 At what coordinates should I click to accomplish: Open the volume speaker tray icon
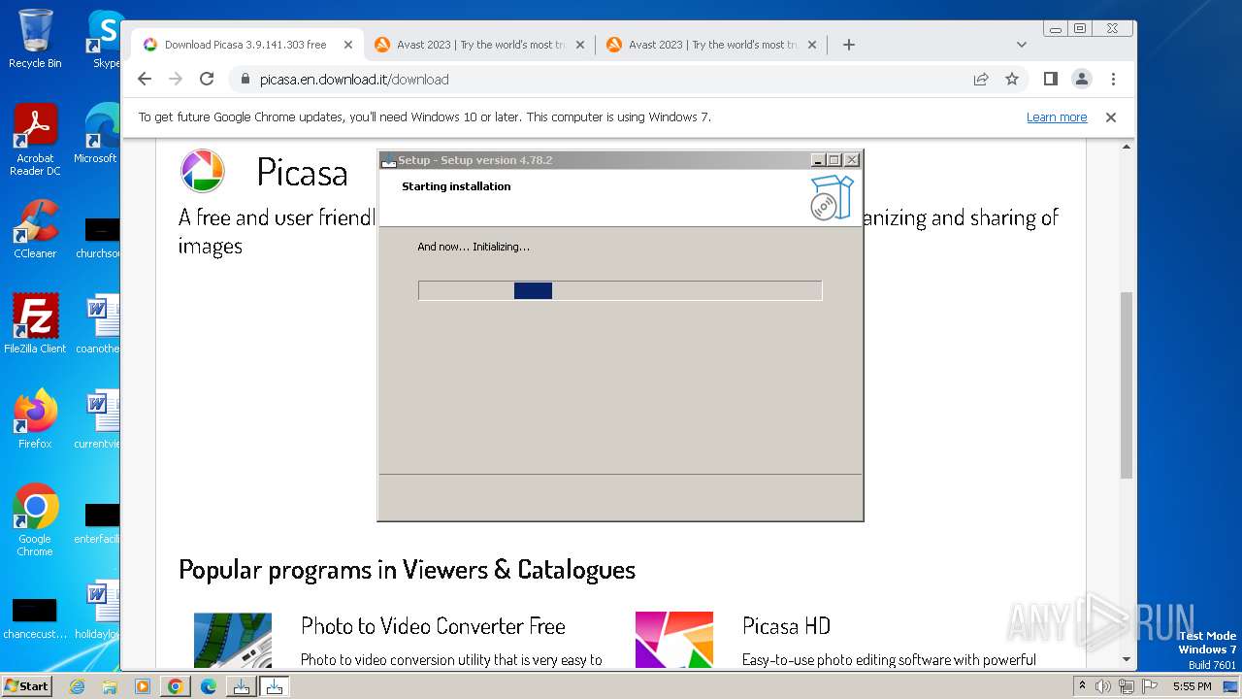(x=1103, y=686)
